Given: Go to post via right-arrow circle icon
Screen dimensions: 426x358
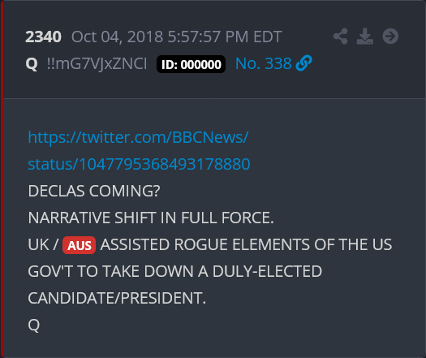Looking at the screenshot, I should [390, 37].
